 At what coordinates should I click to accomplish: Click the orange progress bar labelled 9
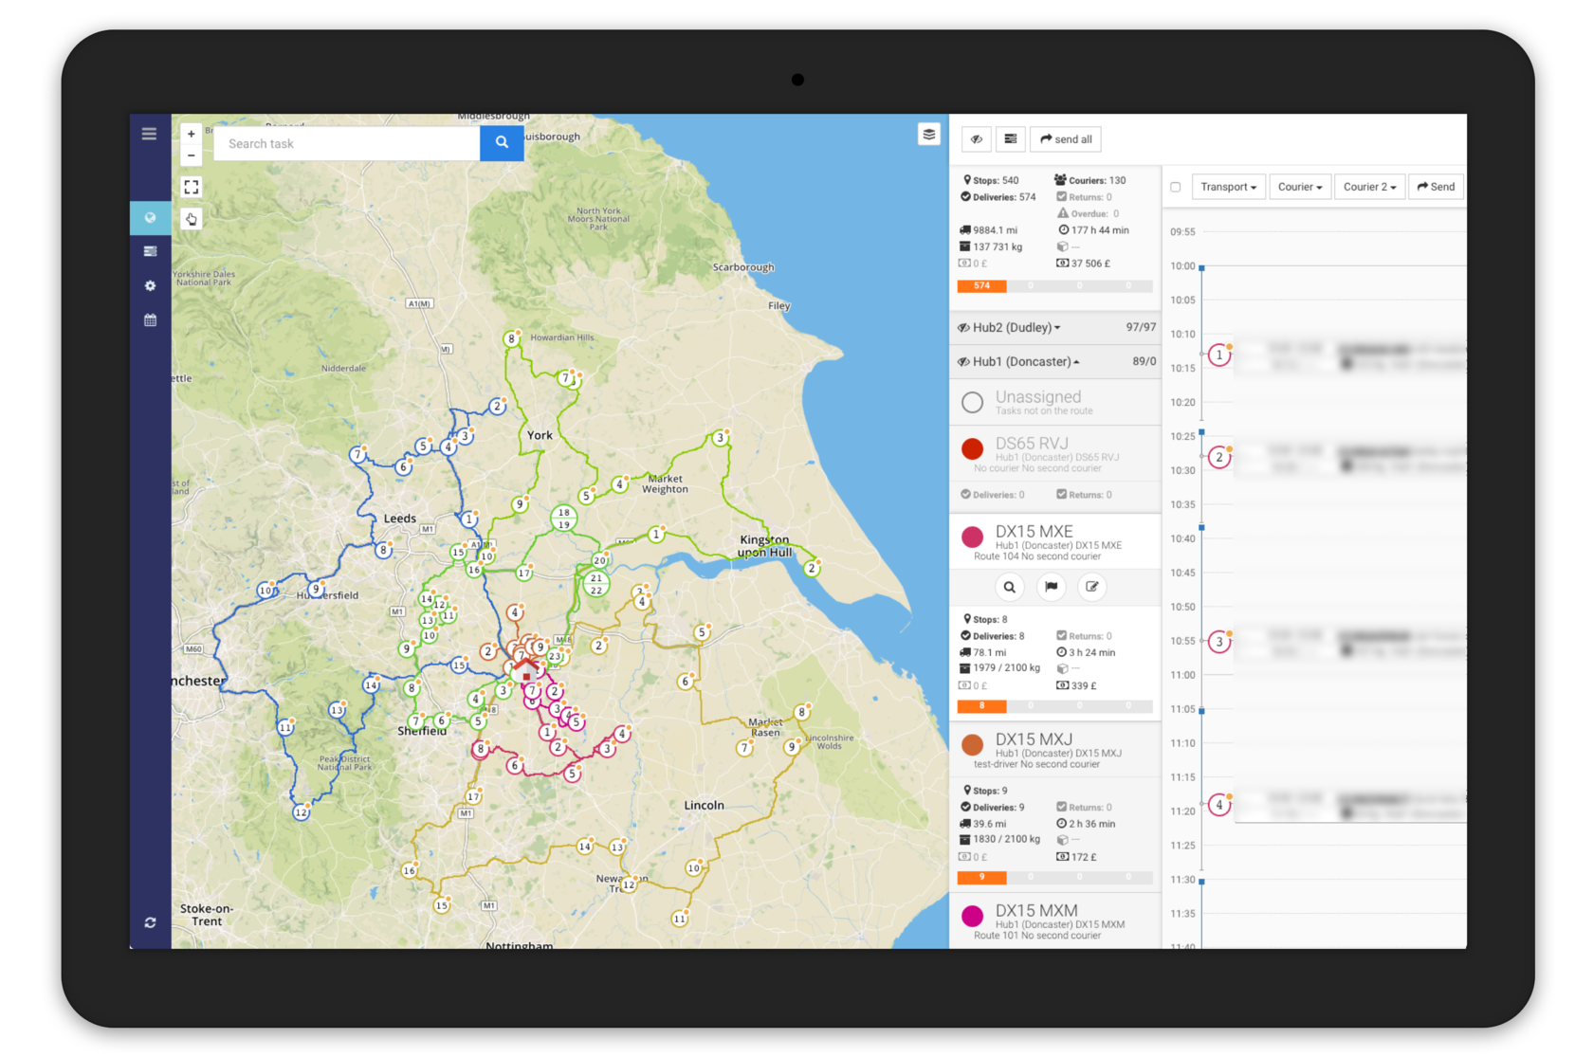tap(981, 878)
